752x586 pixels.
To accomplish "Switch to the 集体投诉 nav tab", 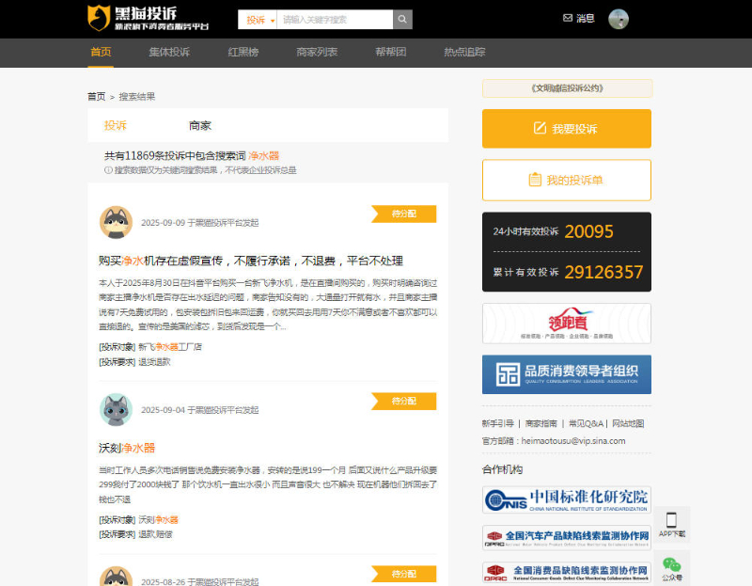I will tap(169, 52).
